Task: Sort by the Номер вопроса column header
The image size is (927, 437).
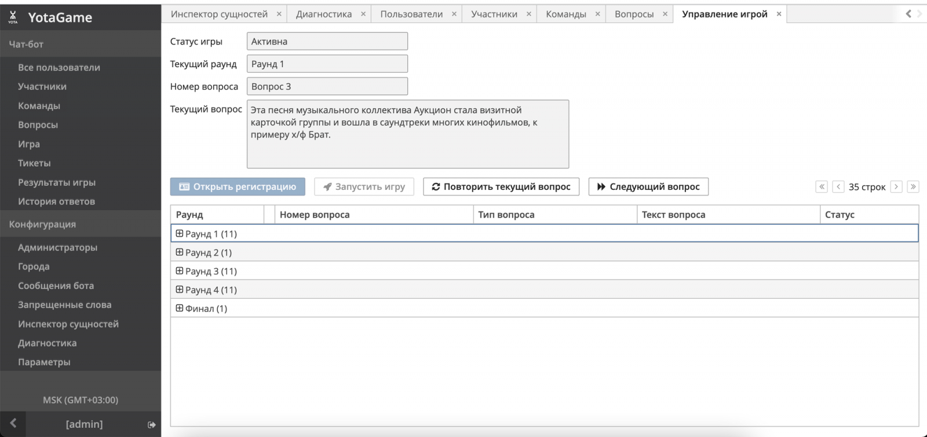Action: pyautogui.click(x=374, y=214)
